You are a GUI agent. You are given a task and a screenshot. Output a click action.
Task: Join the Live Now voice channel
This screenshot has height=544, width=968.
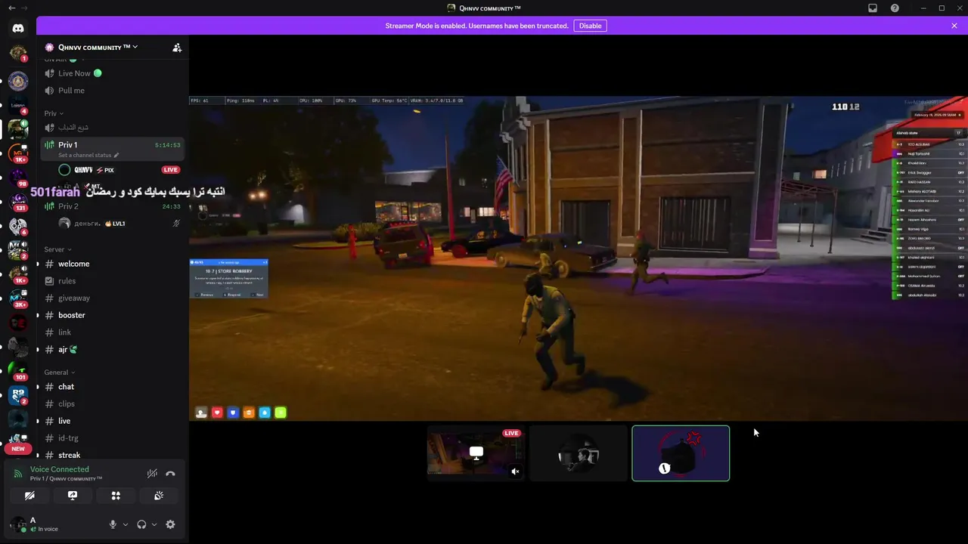click(112, 73)
